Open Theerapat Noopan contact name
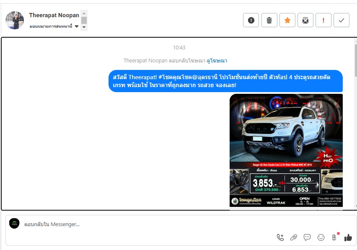 pos(54,15)
